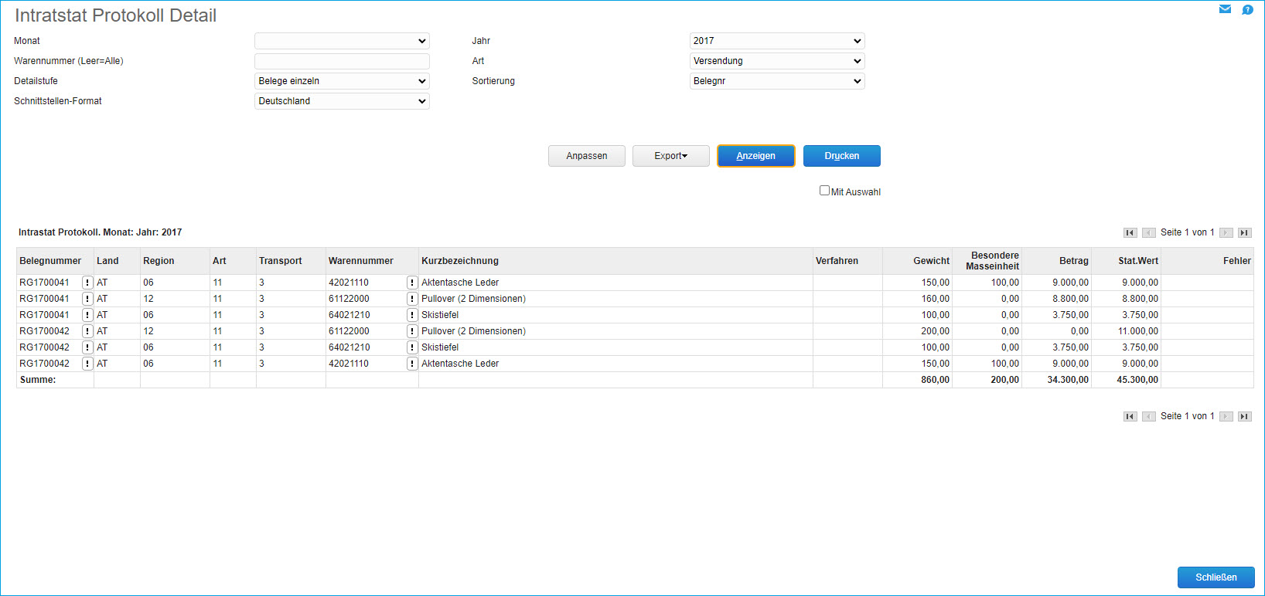The height and width of the screenshot is (596, 1265).
Task: Click next page arrow in pager below table
Action: (x=1226, y=416)
